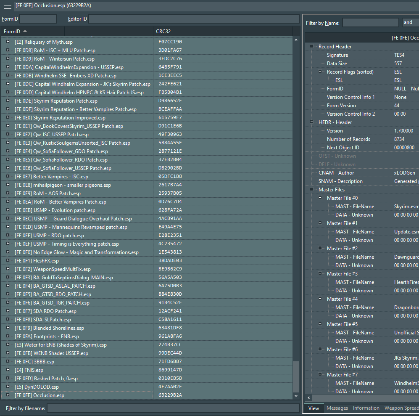Collapse the Record Header section
The image size is (419, 416).
click(311, 46)
